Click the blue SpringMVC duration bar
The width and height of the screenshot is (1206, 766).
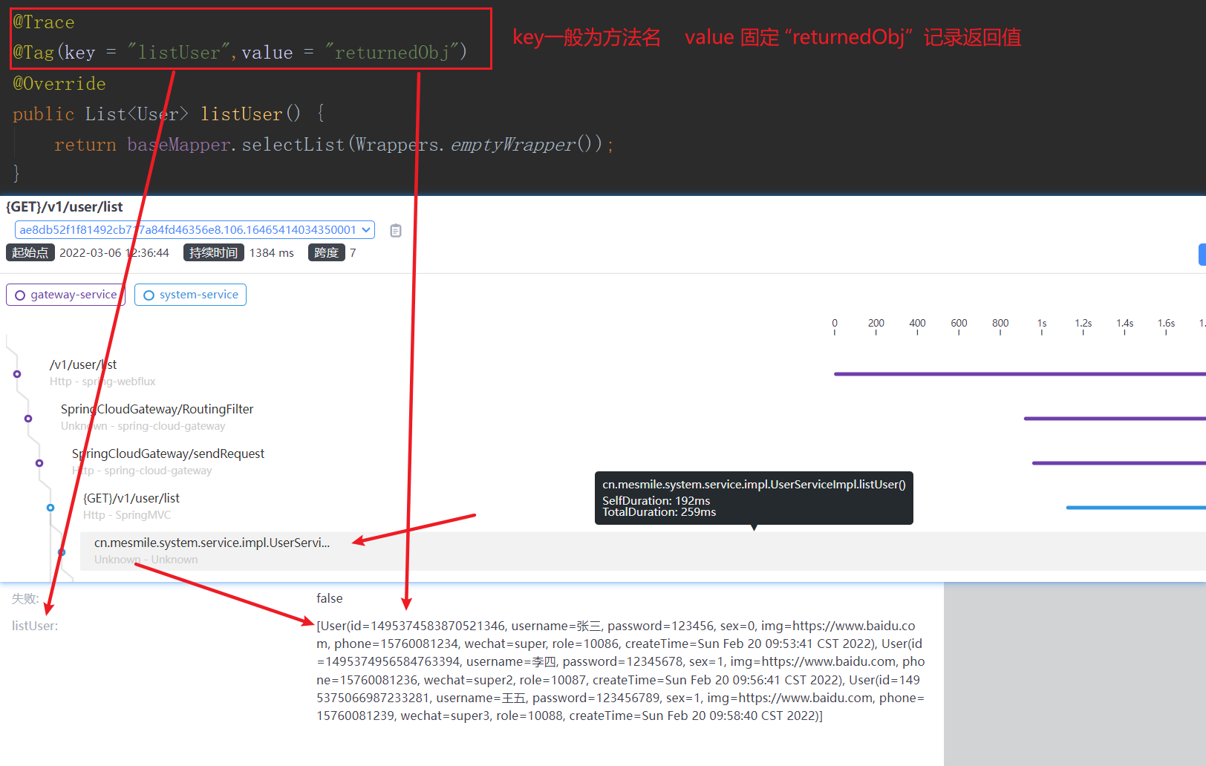1135,508
